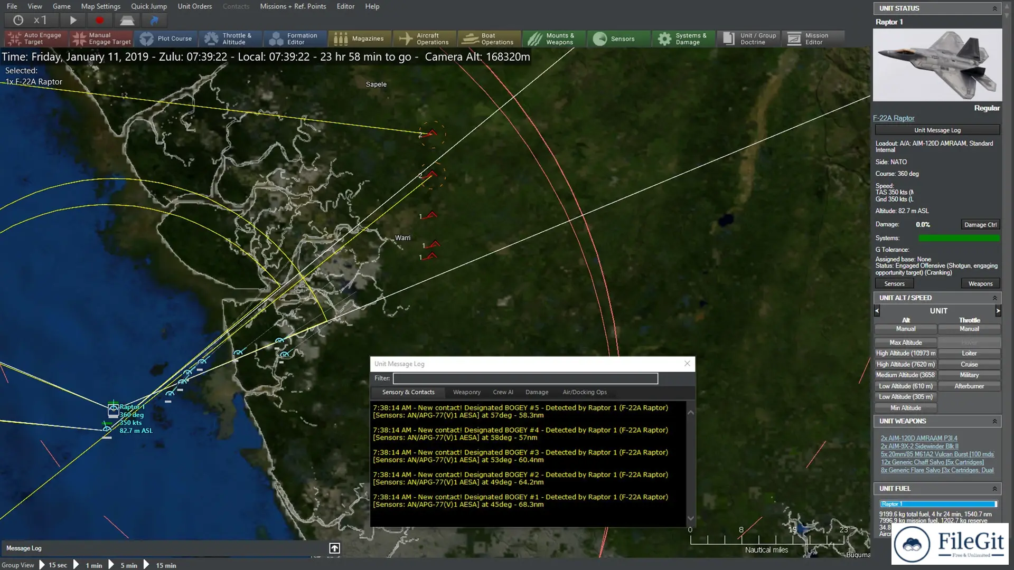Viewport: 1014px width, 570px height.
Task: Click the time compression clock icon
Action: coord(18,20)
